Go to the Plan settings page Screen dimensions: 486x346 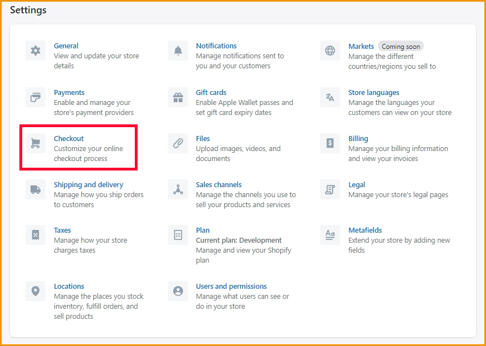(202, 230)
